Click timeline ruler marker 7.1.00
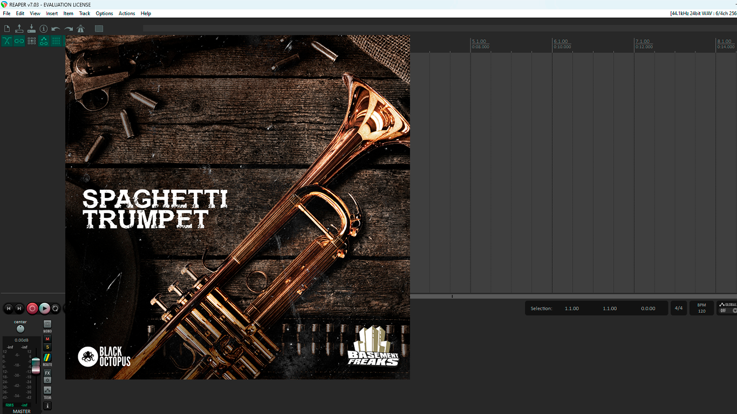This screenshot has width=737, height=414. point(643,42)
